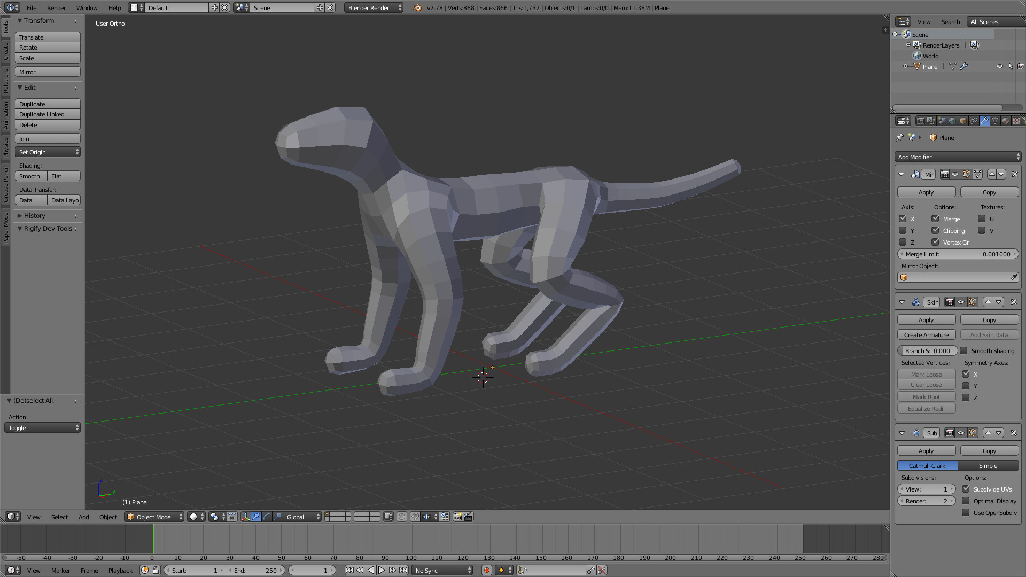Image resolution: width=1026 pixels, height=577 pixels.
Task: Collapse the Mirror modifier panel
Action: [x=901, y=174]
